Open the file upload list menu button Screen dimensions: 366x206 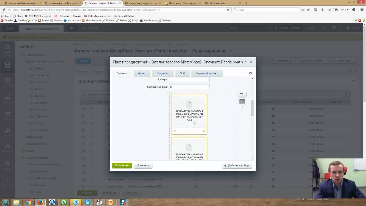tap(242, 94)
